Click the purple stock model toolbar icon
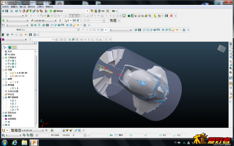The width and height of the screenshot is (234, 146). (x=3, y=39)
